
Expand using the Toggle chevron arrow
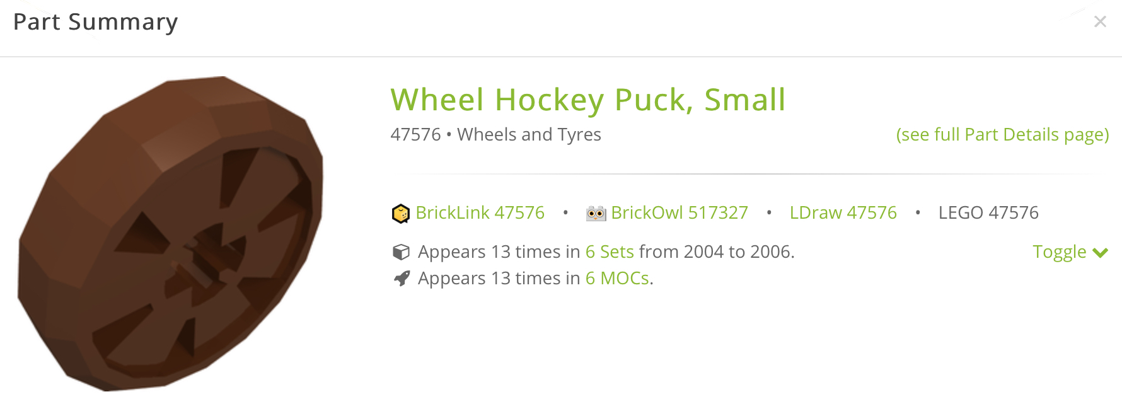pyautogui.click(x=1101, y=253)
